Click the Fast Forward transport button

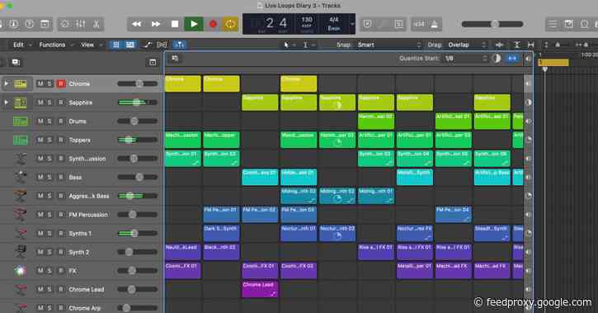(x=156, y=24)
